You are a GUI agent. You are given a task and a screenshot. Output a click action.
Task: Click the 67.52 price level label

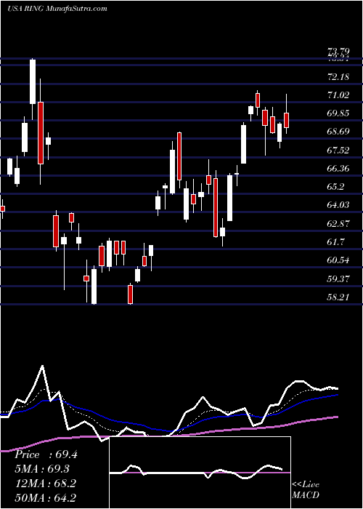tap(338, 151)
